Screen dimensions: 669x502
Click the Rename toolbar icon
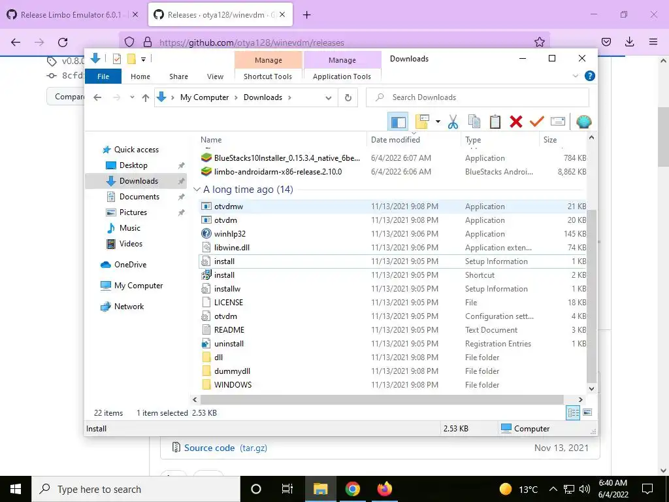click(558, 122)
